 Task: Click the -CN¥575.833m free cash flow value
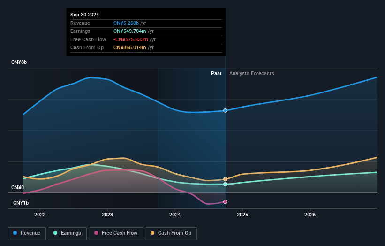point(131,39)
